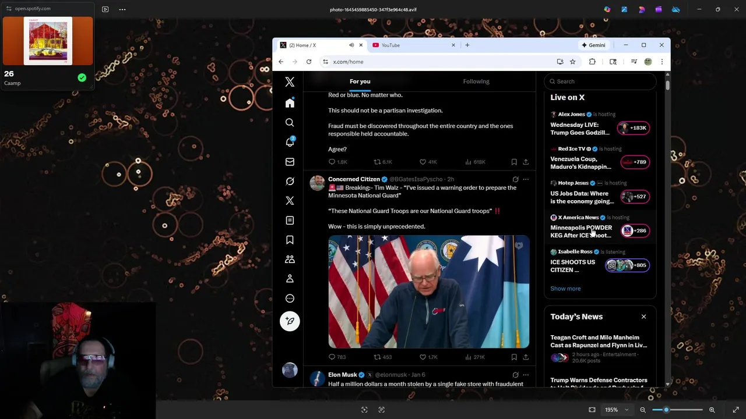Share the Concerned Citizen post
This screenshot has height=419, width=746.
[x=526, y=357]
